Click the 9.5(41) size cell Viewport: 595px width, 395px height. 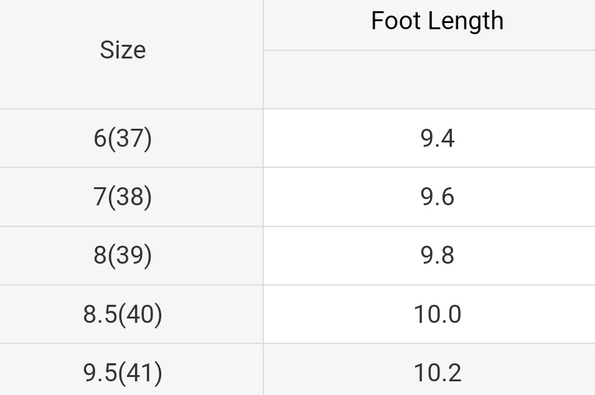[123, 372]
